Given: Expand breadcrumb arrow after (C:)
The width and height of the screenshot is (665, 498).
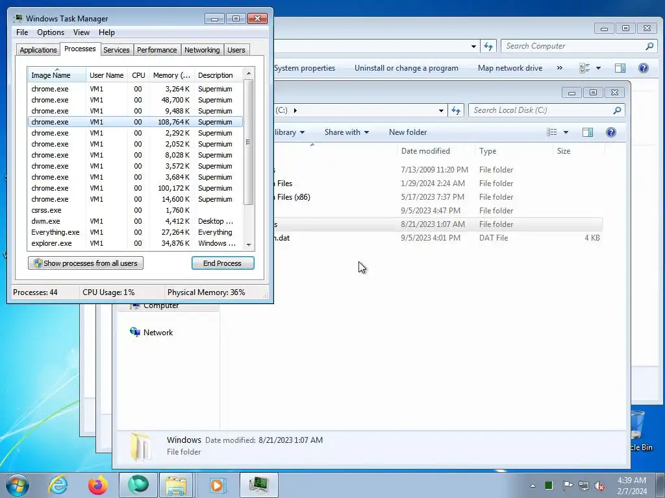Looking at the screenshot, I should [x=295, y=110].
